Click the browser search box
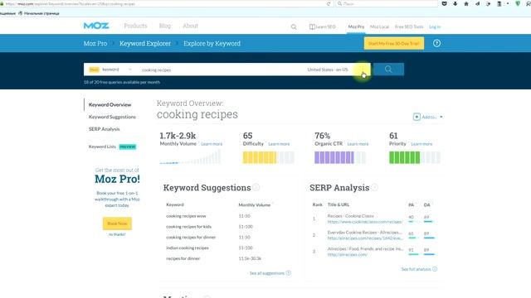The height and width of the screenshot is (298, 531). [x=387, y=3]
